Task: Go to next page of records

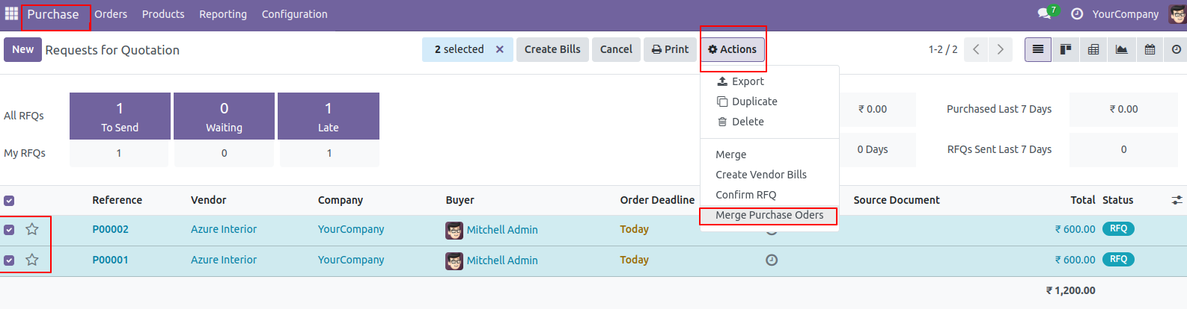Action: pos(1001,49)
